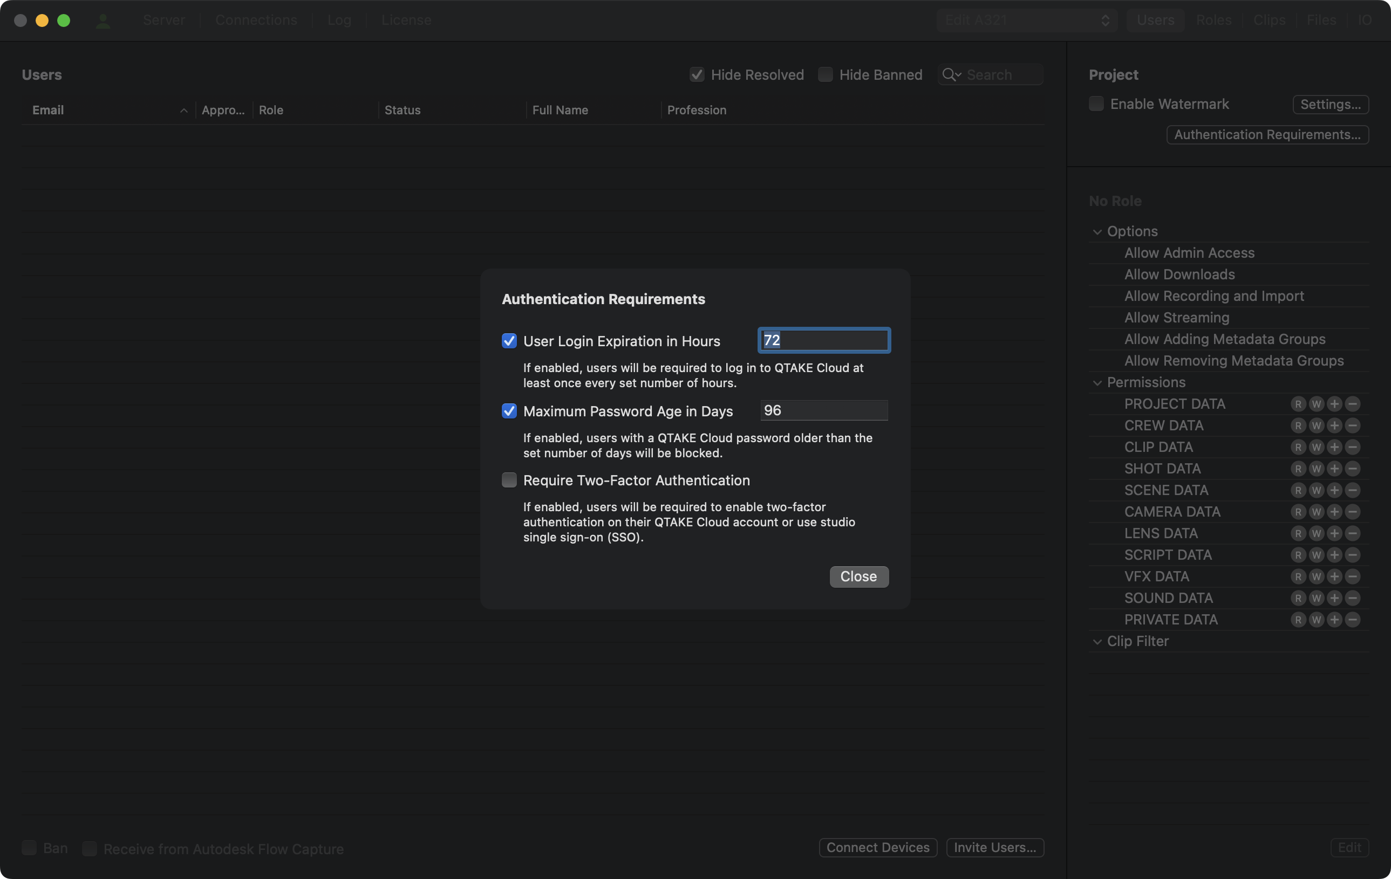1391x879 pixels.
Task: Uncheck User Login Expiration in Hours
Action: point(509,341)
